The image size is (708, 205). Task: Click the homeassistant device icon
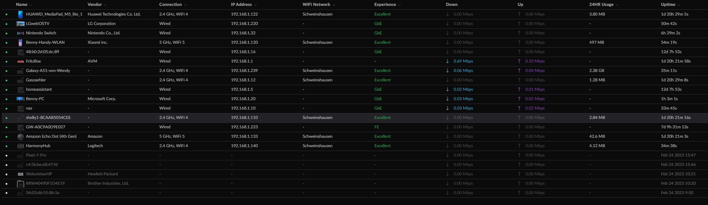pos(21,90)
